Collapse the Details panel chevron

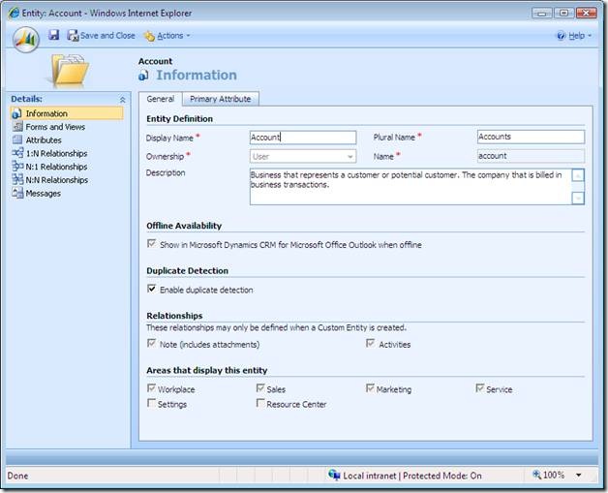122,99
